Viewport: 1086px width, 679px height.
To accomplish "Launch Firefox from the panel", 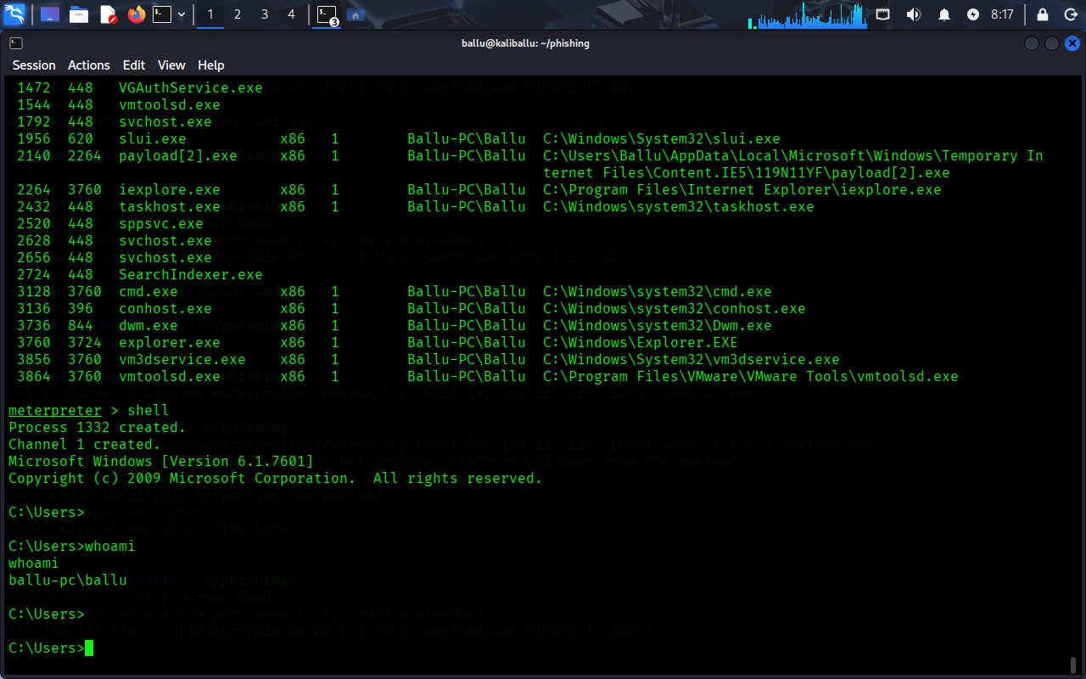I will pyautogui.click(x=136, y=14).
